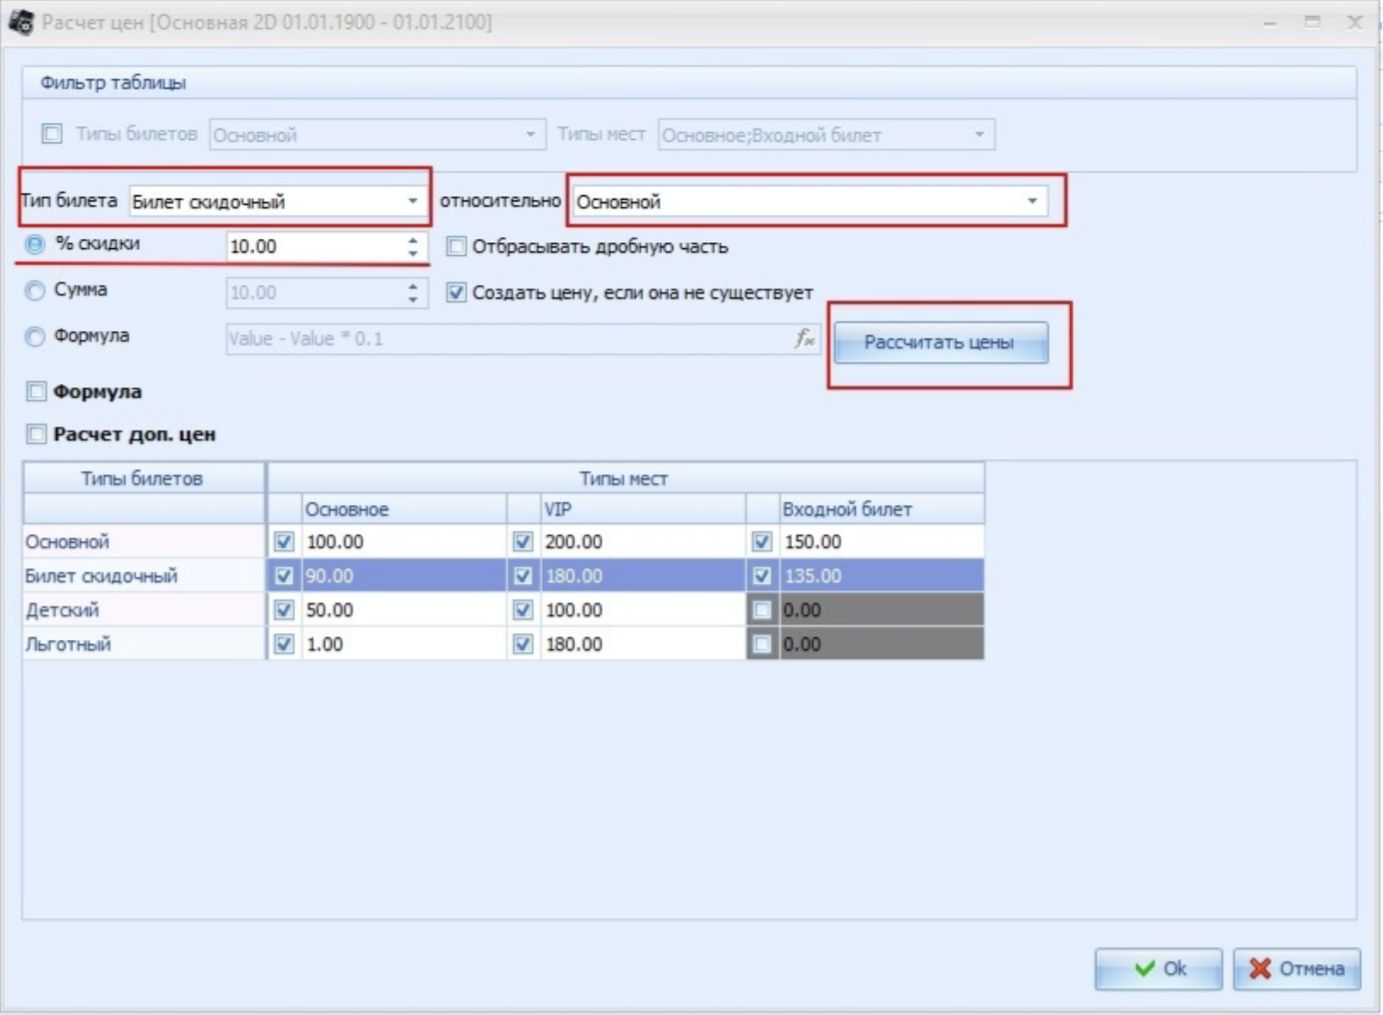Decrease the discount percent value

[x=413, y=253]
